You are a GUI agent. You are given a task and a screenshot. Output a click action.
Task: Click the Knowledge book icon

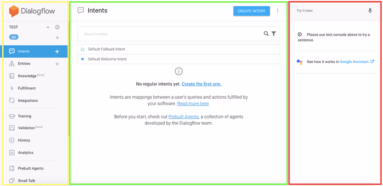point(12,76)
